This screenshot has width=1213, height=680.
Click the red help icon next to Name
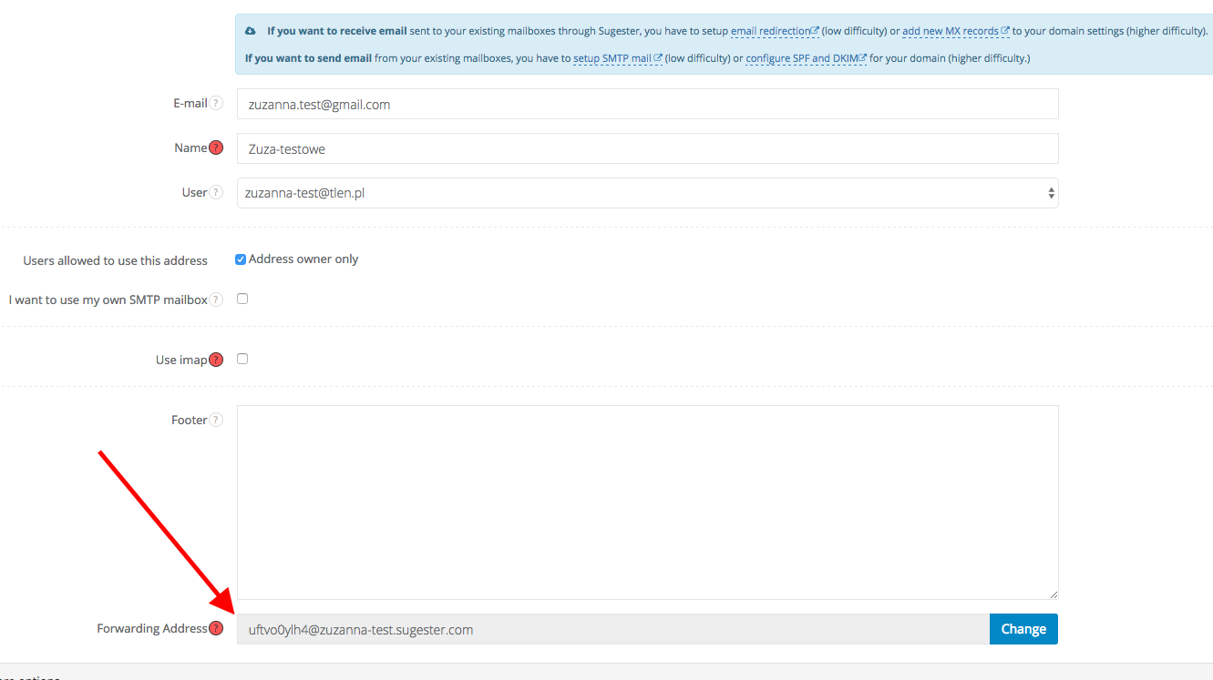click(x=216, y=148)
